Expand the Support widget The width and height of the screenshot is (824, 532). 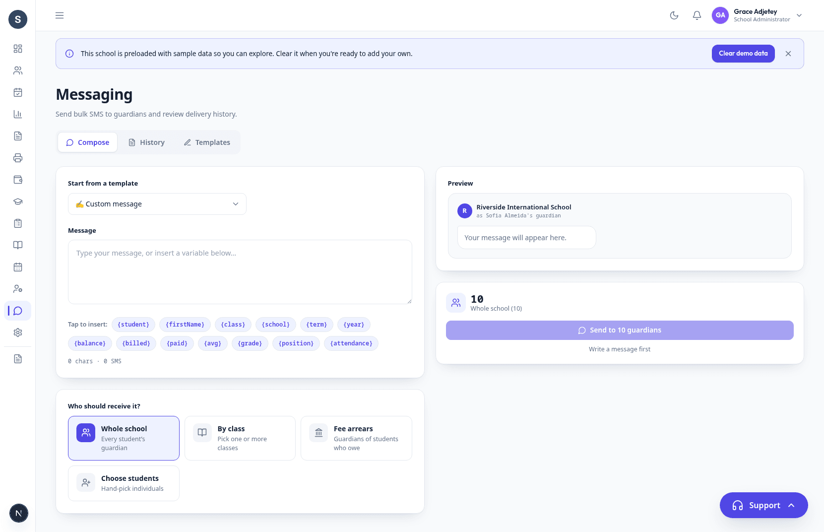764,505
